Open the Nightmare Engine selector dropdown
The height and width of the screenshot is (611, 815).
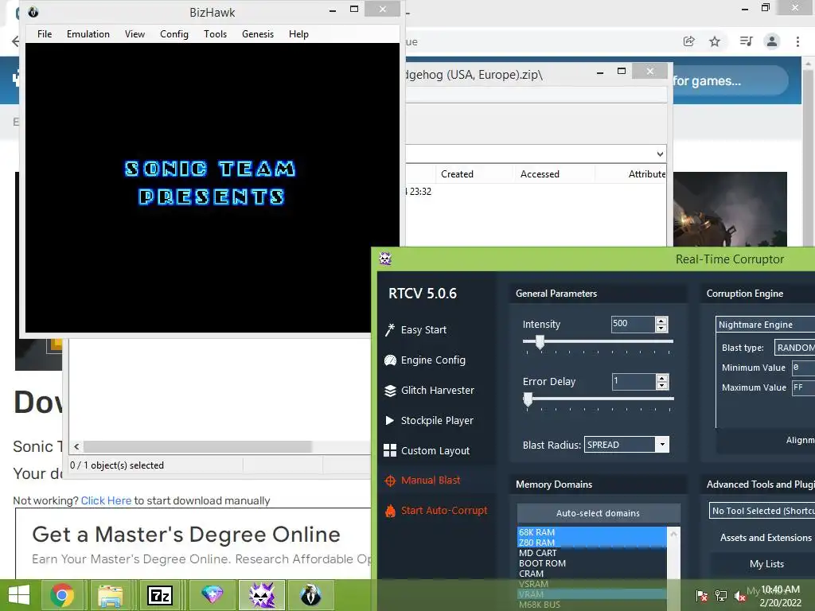tap(765, 325)
